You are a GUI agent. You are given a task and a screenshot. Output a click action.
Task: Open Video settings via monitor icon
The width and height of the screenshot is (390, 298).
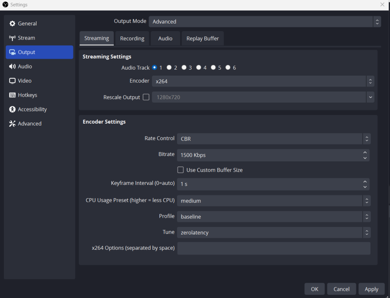coord(12,81)
